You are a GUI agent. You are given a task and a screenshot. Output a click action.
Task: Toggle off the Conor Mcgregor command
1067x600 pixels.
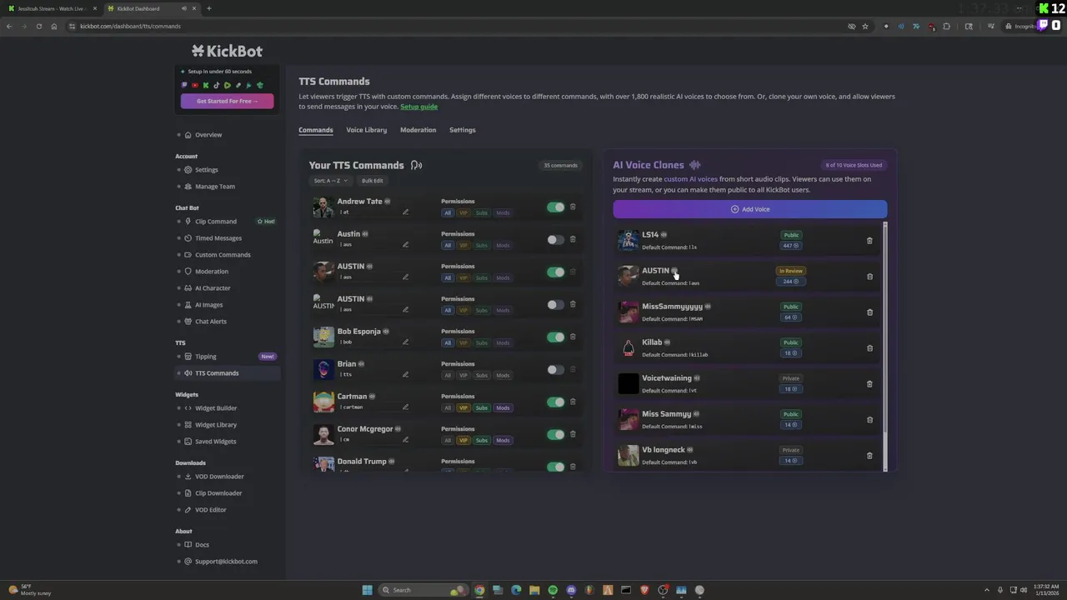click(x=556, y=434)
